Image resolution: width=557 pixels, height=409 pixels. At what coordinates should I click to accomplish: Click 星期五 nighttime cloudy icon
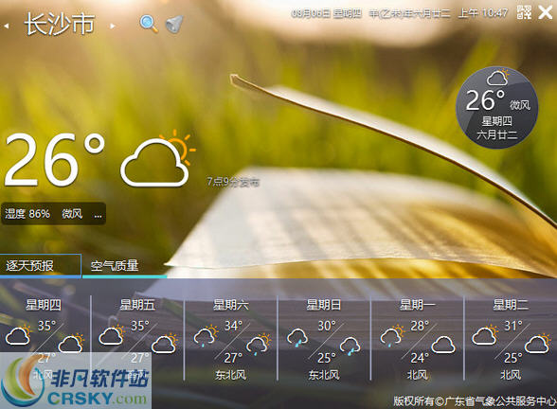coord(165,344)
